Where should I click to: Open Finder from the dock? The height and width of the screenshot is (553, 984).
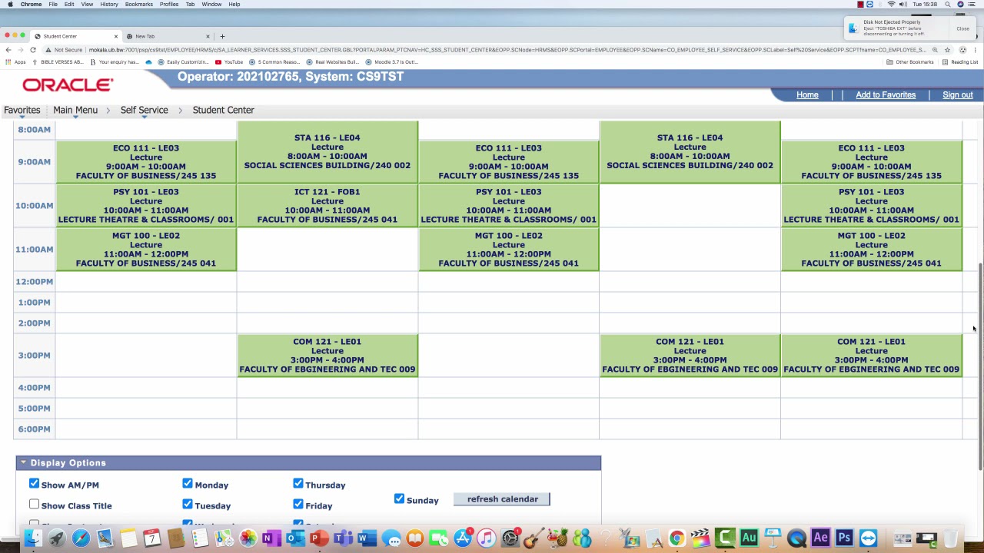[x=32, y=538]
